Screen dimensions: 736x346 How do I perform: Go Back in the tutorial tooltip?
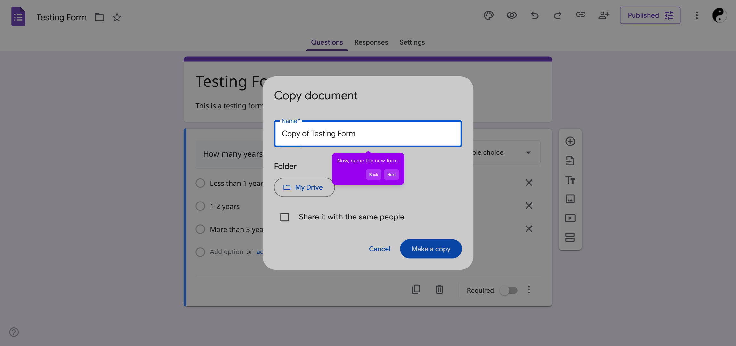click(373, 175)
